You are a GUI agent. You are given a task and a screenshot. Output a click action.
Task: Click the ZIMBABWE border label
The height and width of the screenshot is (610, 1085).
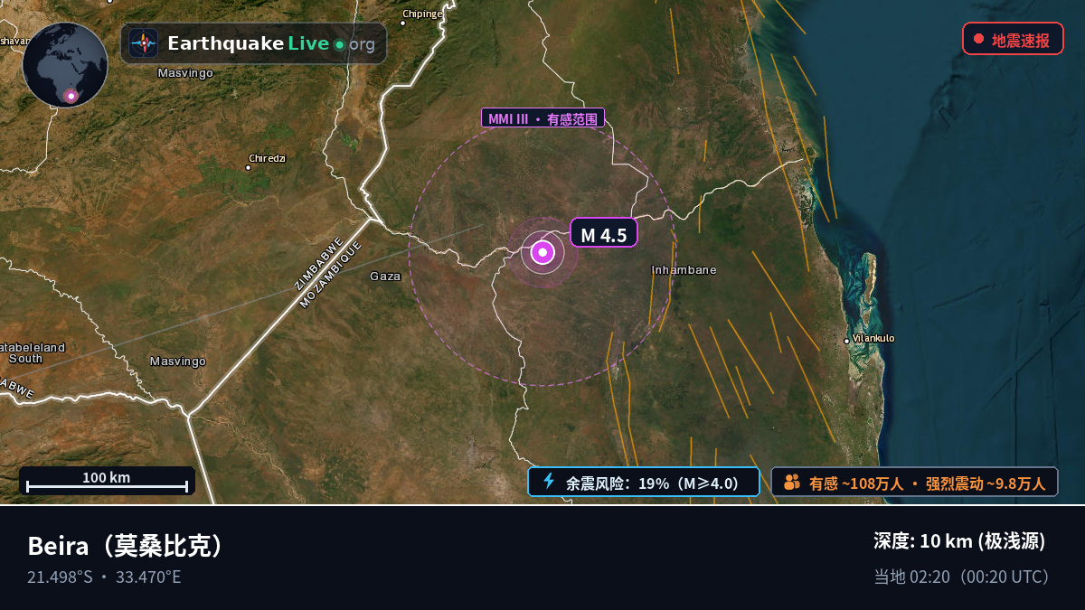tap(318, 264)
